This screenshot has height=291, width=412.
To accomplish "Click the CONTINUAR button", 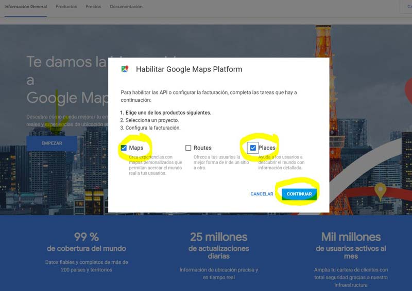I will click(299, 194).
